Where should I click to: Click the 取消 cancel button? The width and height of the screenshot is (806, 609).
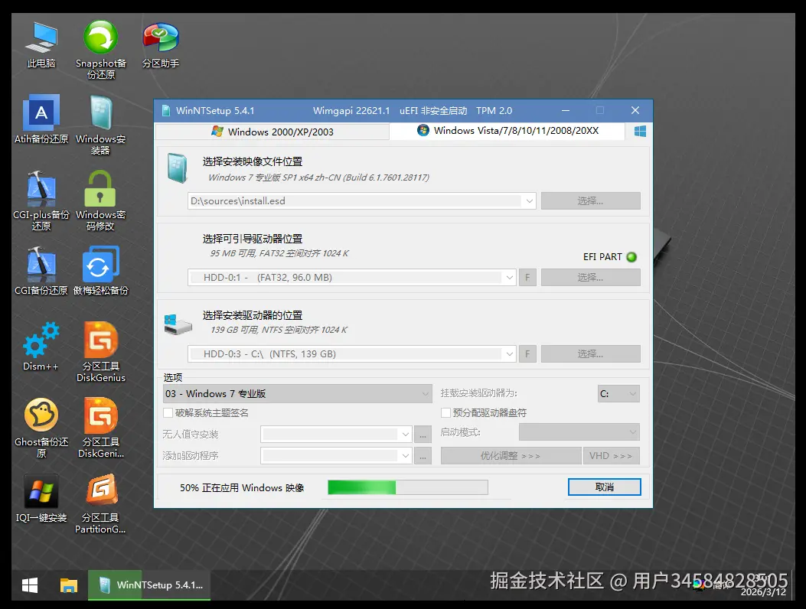(x=605, y=487)
